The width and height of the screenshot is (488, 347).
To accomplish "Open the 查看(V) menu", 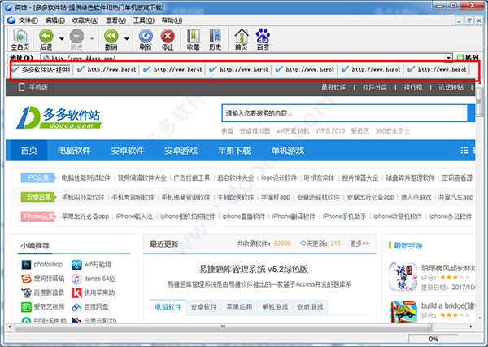I will [115, 20].
